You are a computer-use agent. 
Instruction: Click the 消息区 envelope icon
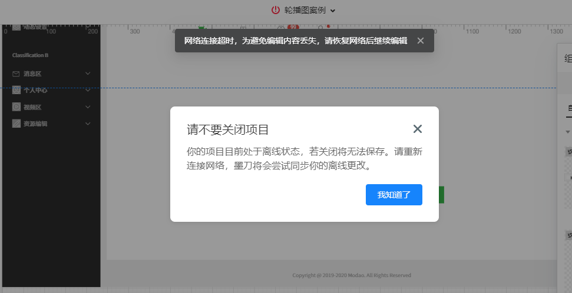click(x=16, y=74)
